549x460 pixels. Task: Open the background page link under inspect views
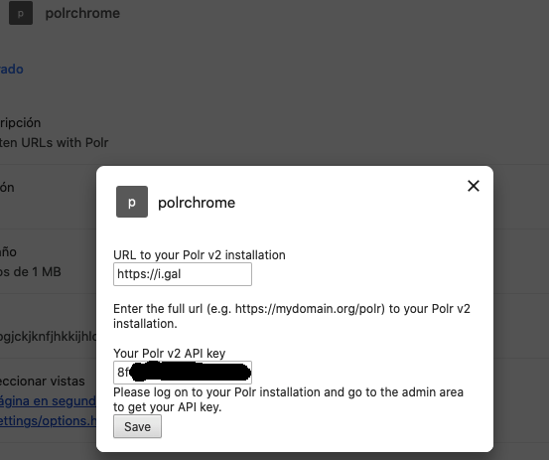coord(48,400)
